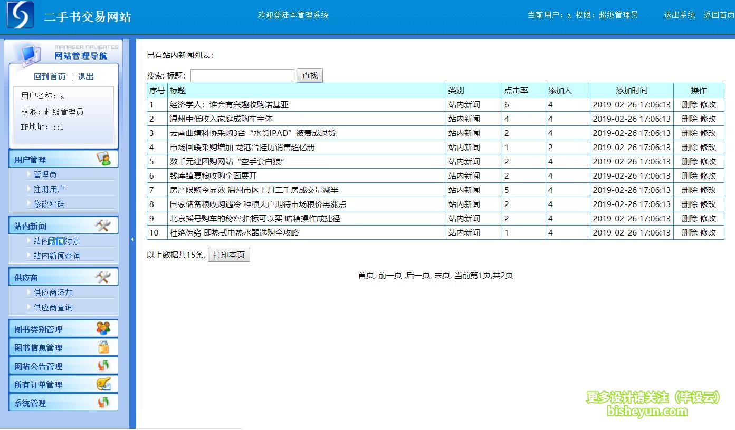
Task: Click the refresh icon beside 网站公告管理
Action: [103, 365]
